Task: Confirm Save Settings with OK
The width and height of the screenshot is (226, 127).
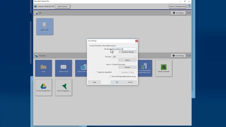Action: coord(117,82)
